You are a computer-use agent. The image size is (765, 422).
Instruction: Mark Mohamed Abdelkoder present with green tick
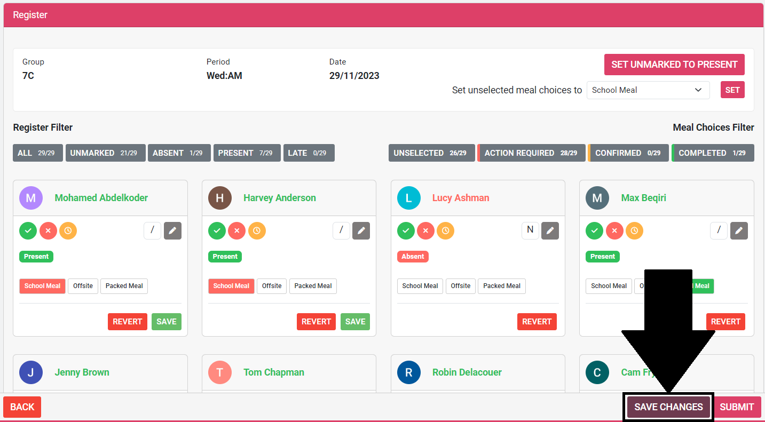(x=28, y=231)
